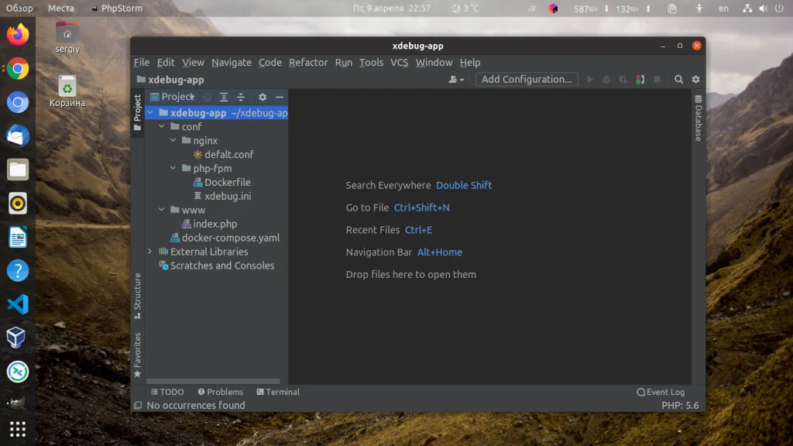The width and height of the screenshot is (793, 446).
Task: Select the Debug bug icon in toolbar
Action: click(606, 79)
